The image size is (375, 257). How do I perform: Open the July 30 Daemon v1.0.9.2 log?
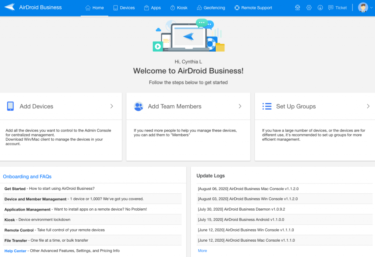tap(242, 209)
